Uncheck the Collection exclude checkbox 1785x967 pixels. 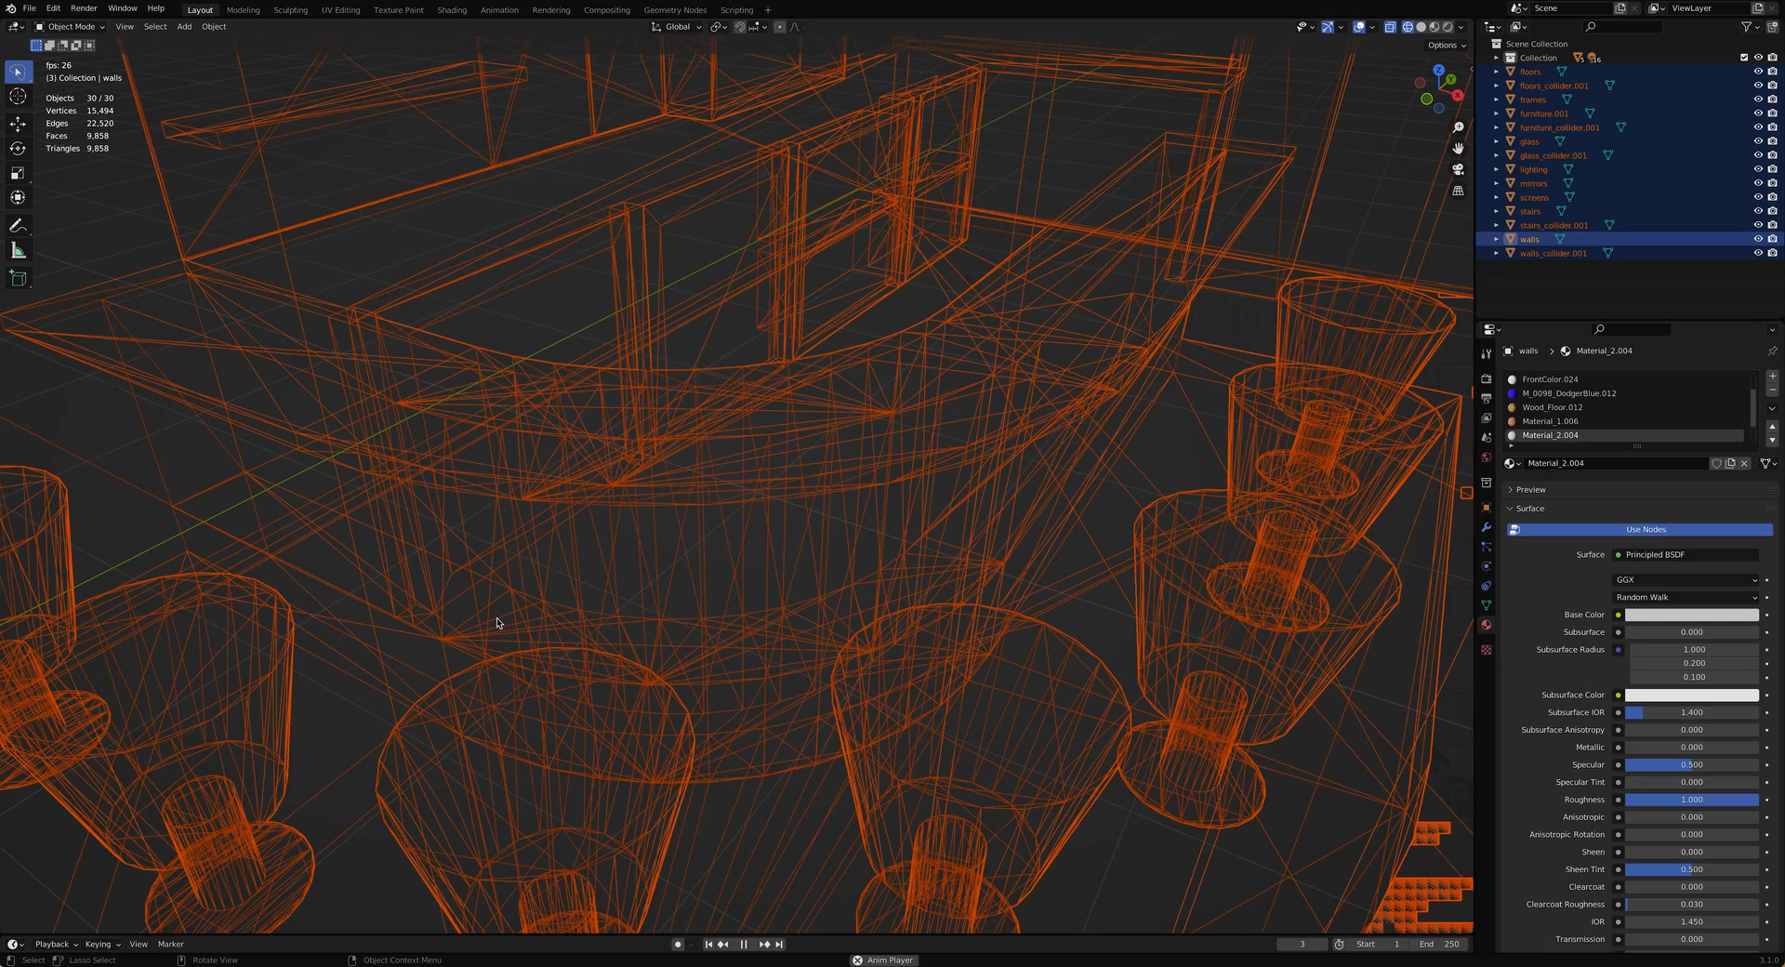[x=1744, y=58]
